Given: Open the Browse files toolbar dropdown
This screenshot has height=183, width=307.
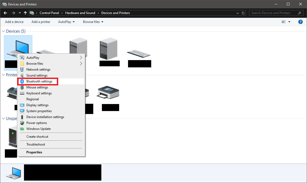Looking at the screenshot, I should click(93, 22).
